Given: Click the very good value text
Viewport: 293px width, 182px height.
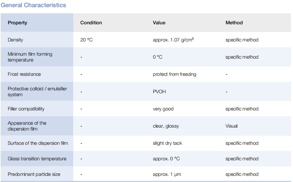Looking at the screenshot, I should 163,109.
